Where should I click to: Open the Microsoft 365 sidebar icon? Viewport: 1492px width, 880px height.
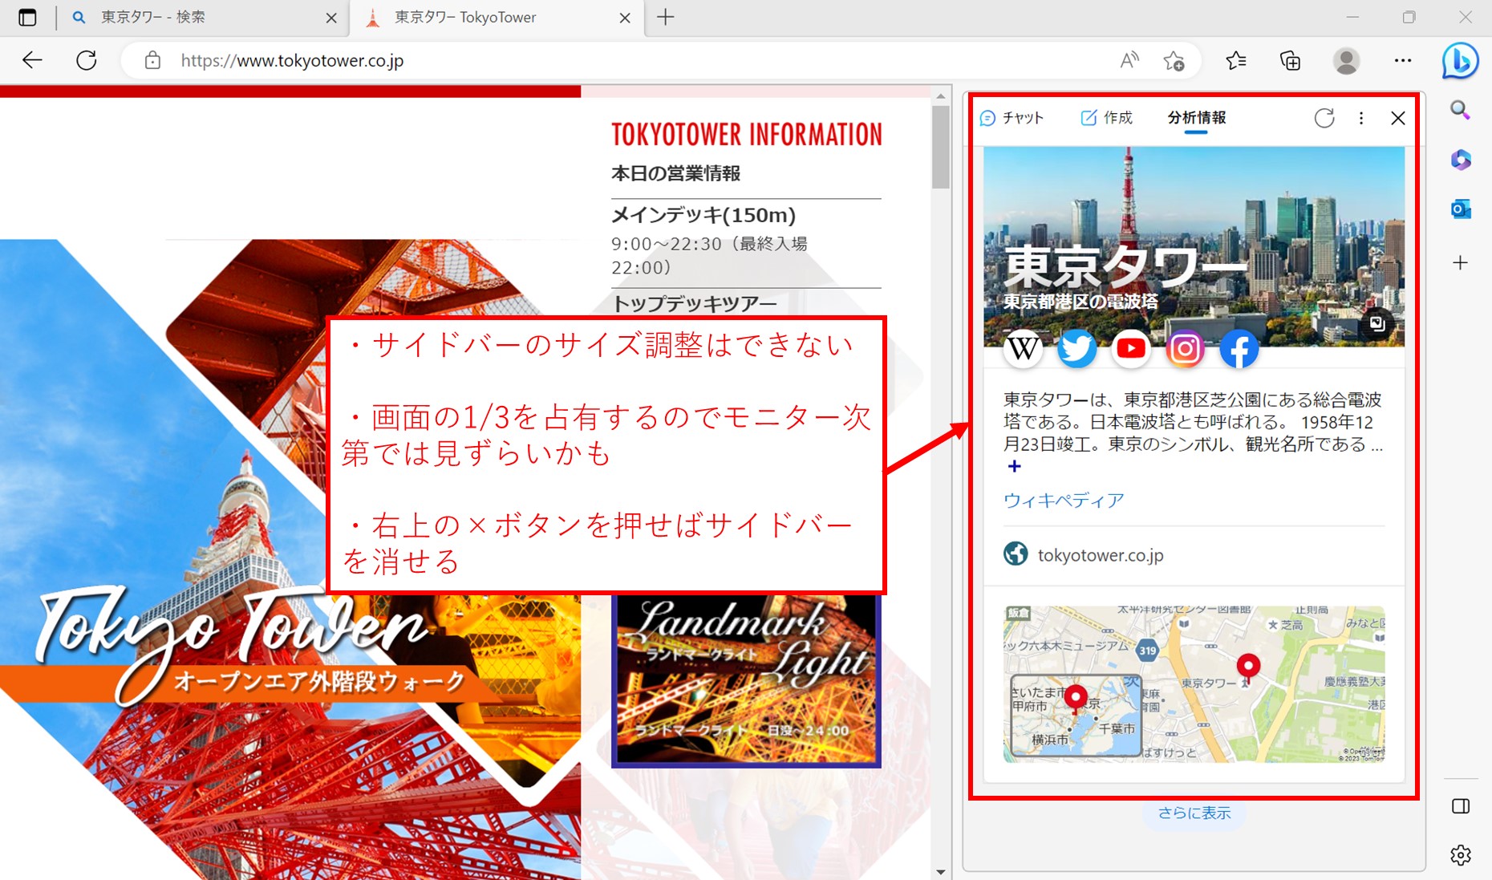coord(1461,160)
